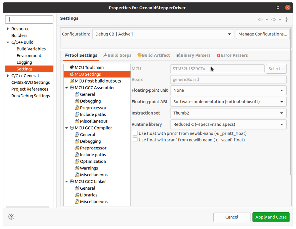
Task: Collapse the C/C++ Build tree node
Action: point(8,42)
